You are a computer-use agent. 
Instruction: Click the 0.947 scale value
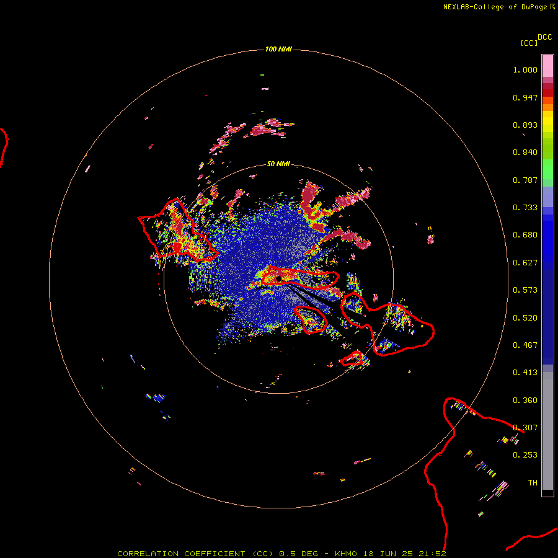(x=525, y=97)
